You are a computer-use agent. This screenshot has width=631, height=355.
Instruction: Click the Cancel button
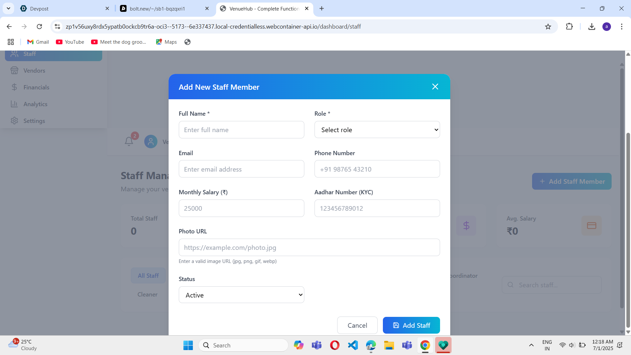point(357,325)
